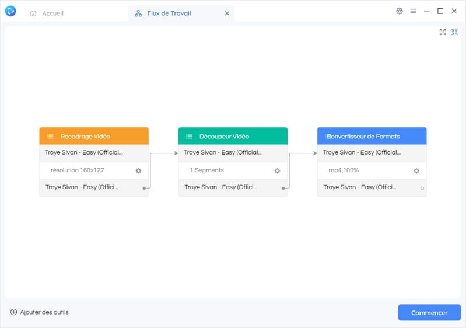This screenshot has width=466, height=328.
Task: Select the Recadrage Vidéo node header
Action: (94, 136)
